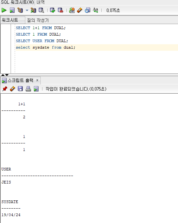Viewport: 178px width, 223px height.
Task: Click the 0.075초 elapsed time in the toolbar
Action: coord(113,10)
